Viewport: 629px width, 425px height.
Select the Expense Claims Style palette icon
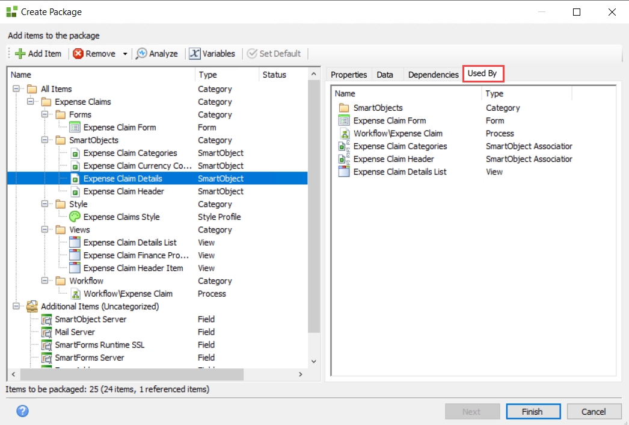[75, 217]
